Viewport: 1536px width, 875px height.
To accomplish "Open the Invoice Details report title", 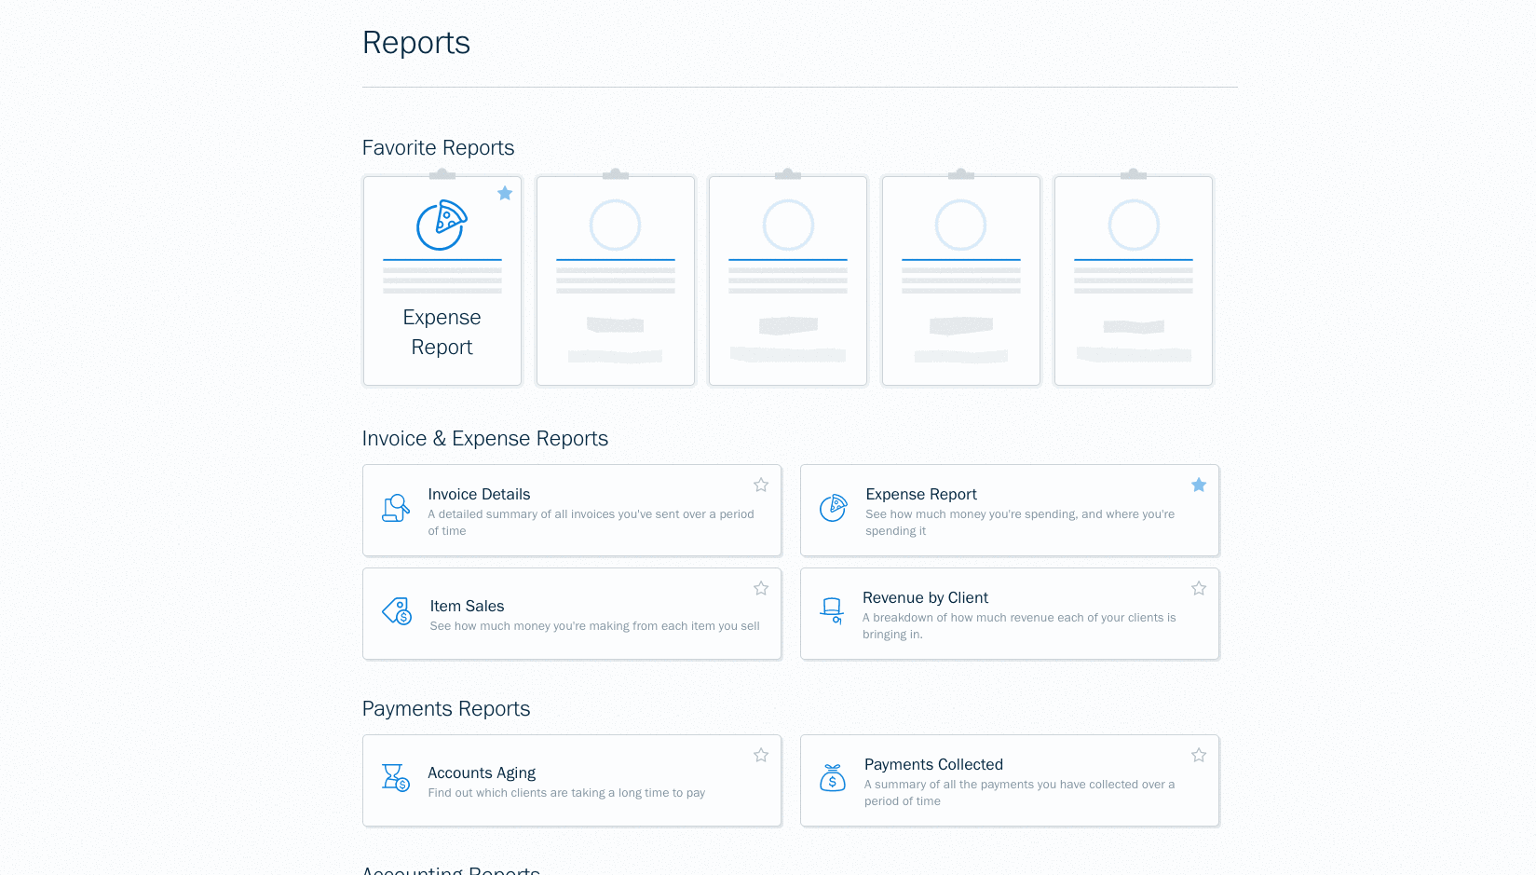I will point(479,495).
